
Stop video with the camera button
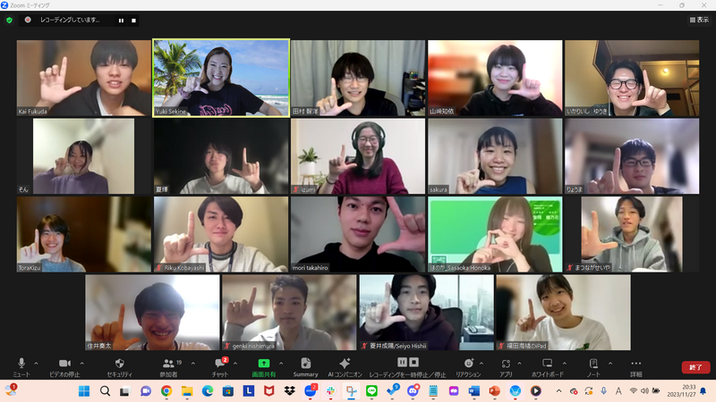click(64, 364)
